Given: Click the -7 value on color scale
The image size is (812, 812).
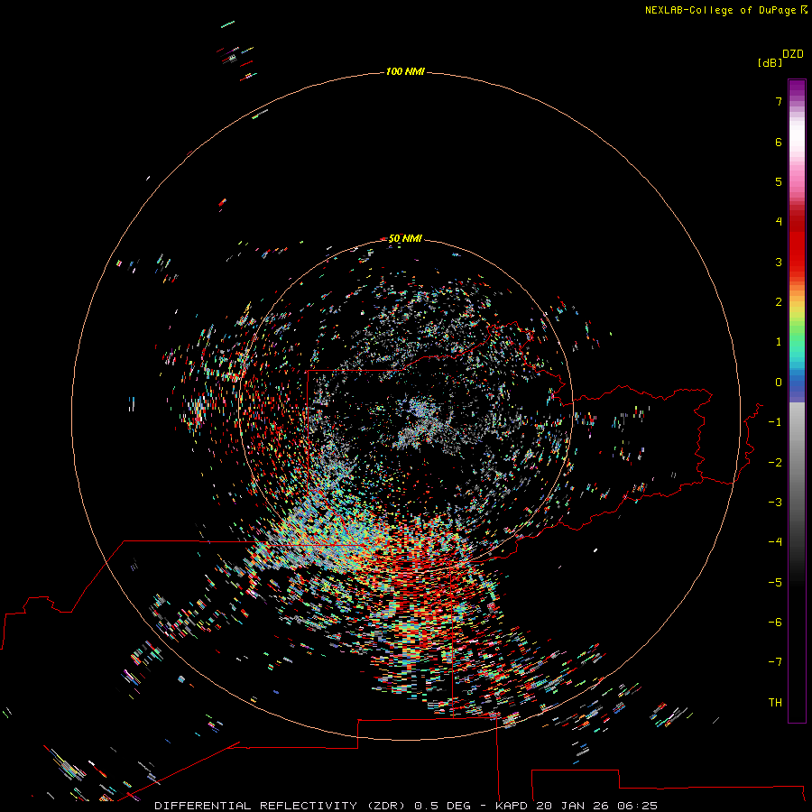Looking at the screenshot, I should pos(775,662).
